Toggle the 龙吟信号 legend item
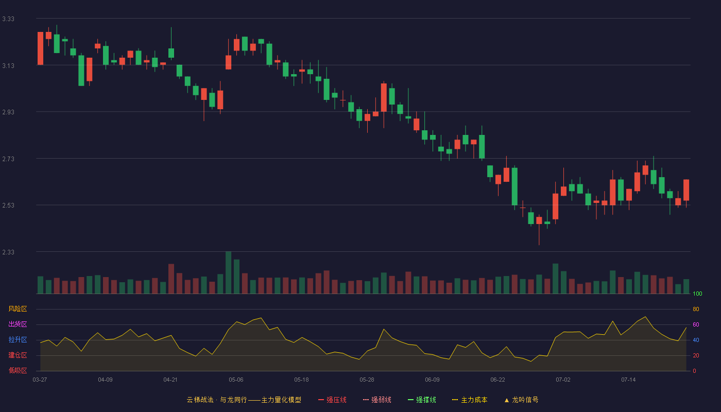 pyautogui.click(x=521, y=400)
